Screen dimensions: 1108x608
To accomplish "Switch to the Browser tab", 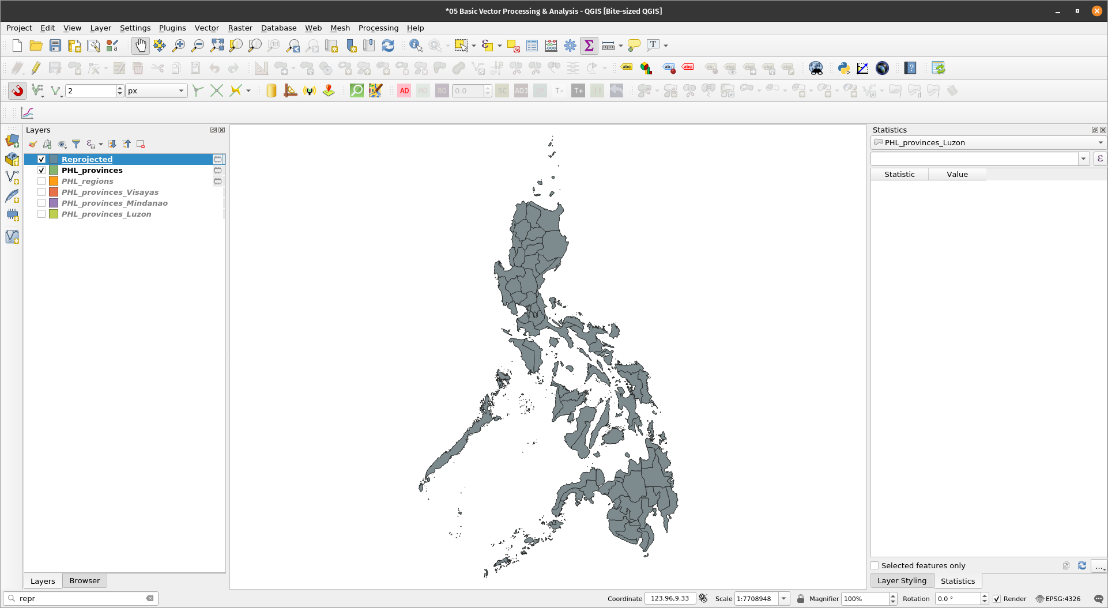I will (84, 580).
